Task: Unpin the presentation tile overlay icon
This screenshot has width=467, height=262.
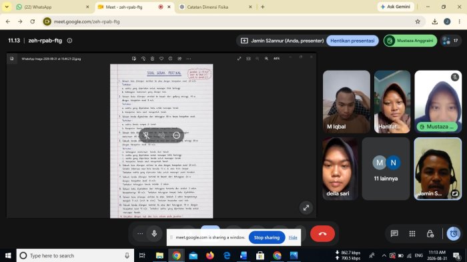Action: click(x=146, y=135)
